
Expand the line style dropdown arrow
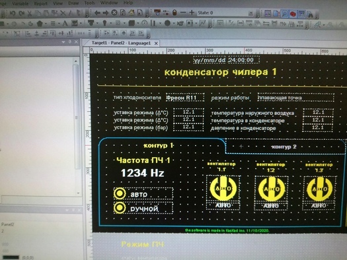click(59, 23)
